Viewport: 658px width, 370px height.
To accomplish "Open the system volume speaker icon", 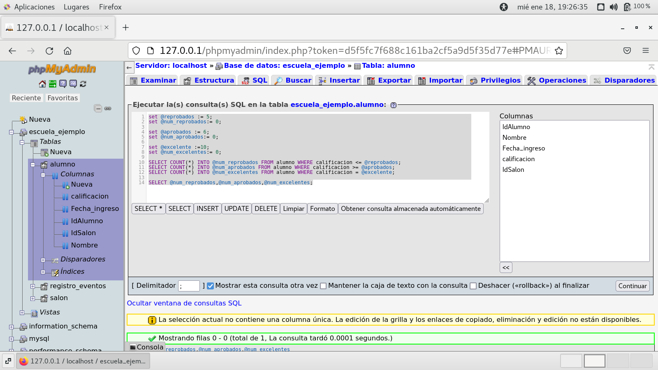I will pyautogui.click(x=614, y=7).
